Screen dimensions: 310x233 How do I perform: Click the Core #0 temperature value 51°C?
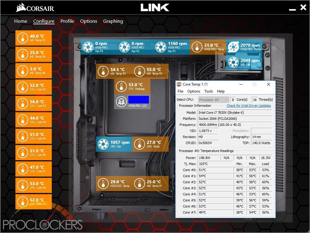216,170
